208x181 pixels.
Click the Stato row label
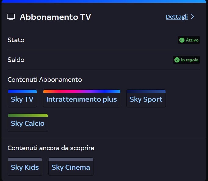(x=16, y=40)
